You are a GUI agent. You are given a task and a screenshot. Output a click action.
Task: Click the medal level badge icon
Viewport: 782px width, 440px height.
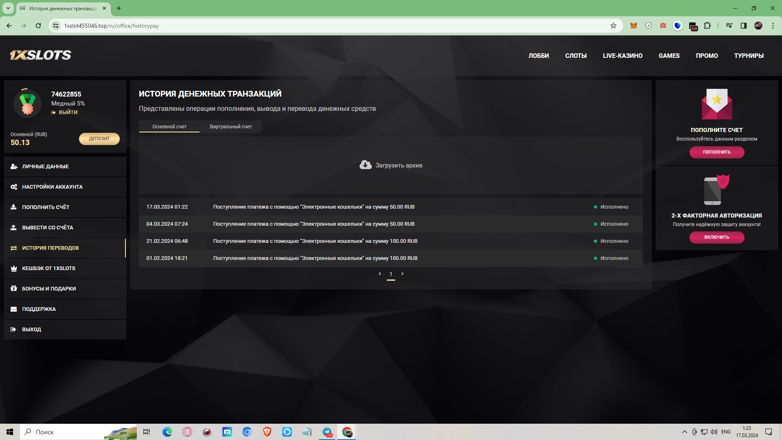pos(27,103)
